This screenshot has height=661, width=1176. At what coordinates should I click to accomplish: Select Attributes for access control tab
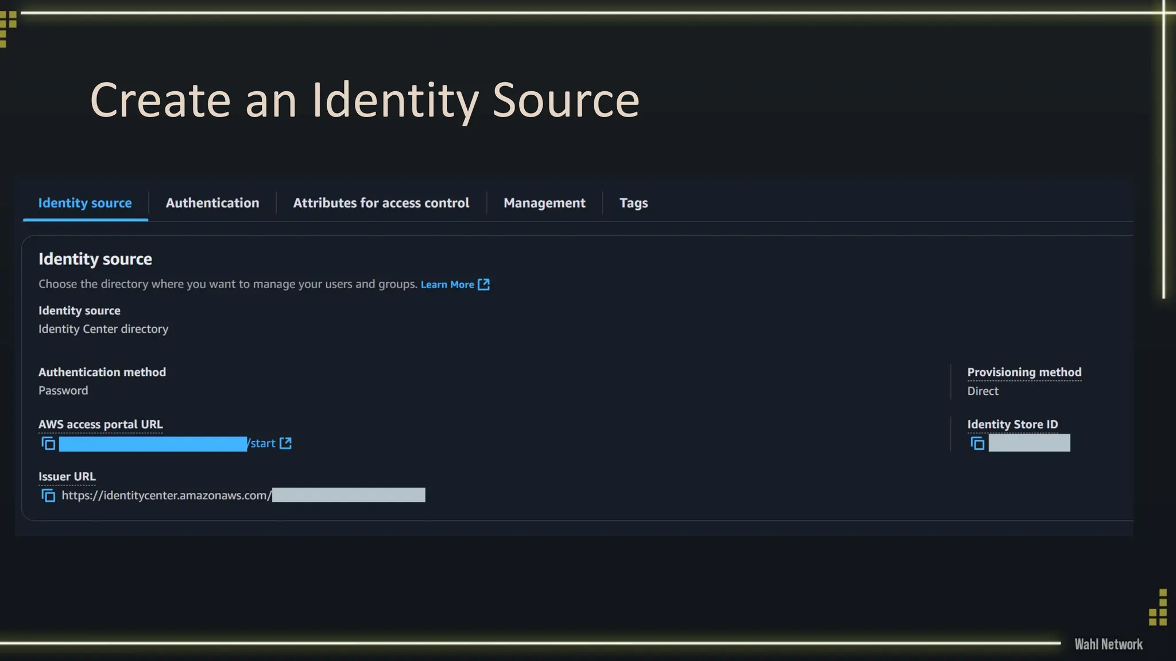tap(381, 203)
